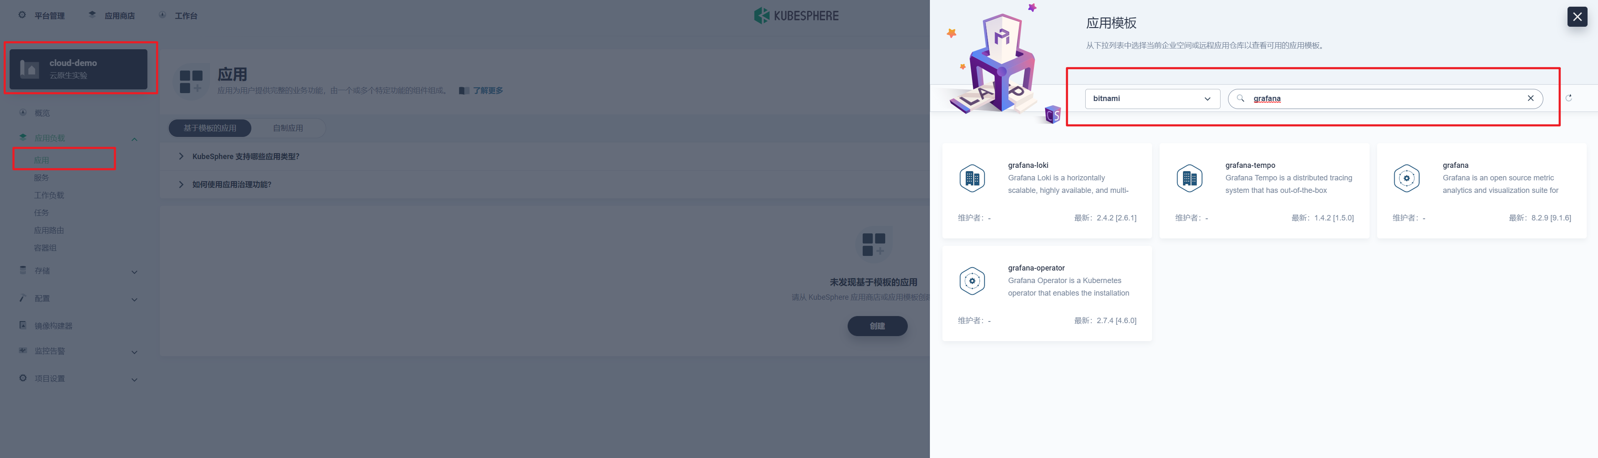The height and width of the screenshot is (458, 1598).
Task: Click the grafana search input field
Action: point(1385,99)
